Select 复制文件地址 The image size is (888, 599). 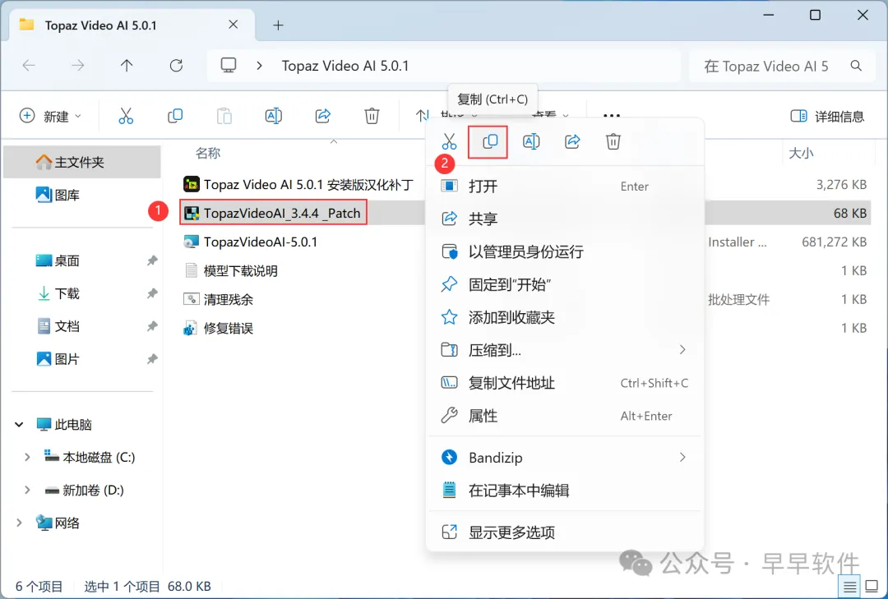pyautogui.click(x=565, y=383)
